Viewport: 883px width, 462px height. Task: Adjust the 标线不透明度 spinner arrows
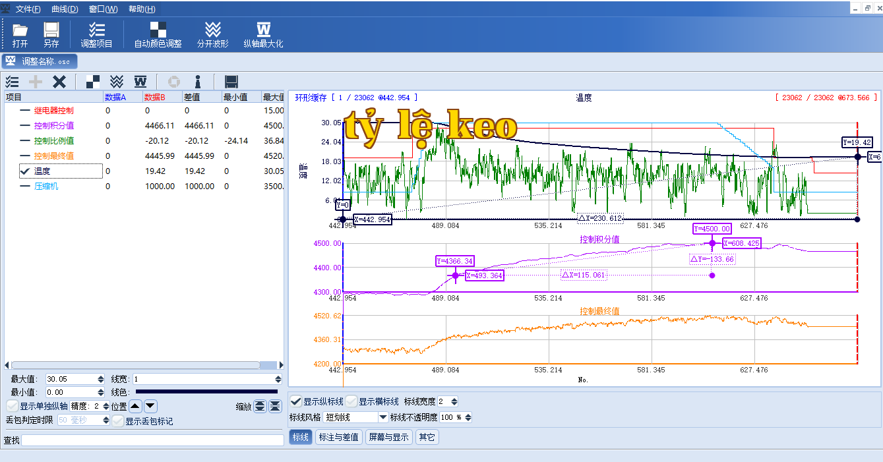468,417
